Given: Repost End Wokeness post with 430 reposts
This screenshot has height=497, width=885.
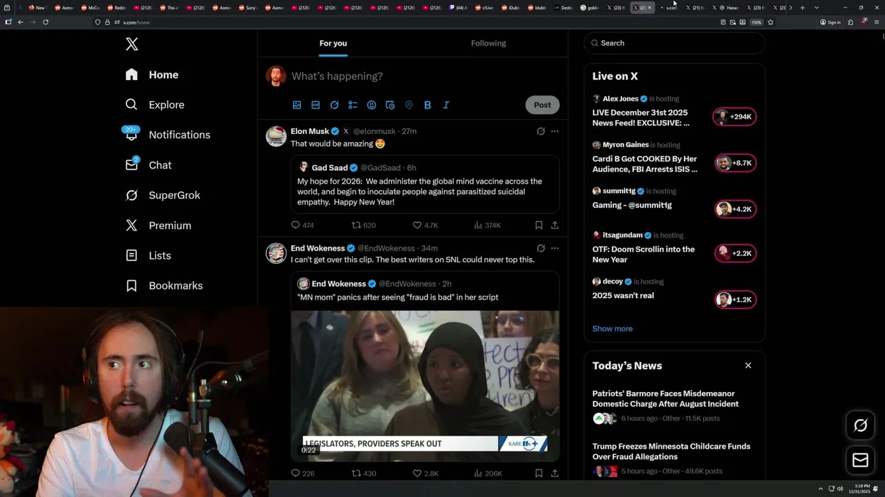Looking at the screenshot, I should coord(364,474).
